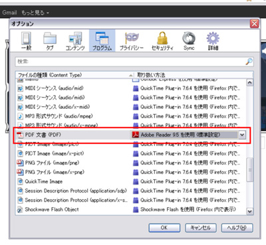Close the オプション dialog with the X
266x245 pixels.
(x=255, y=23)
